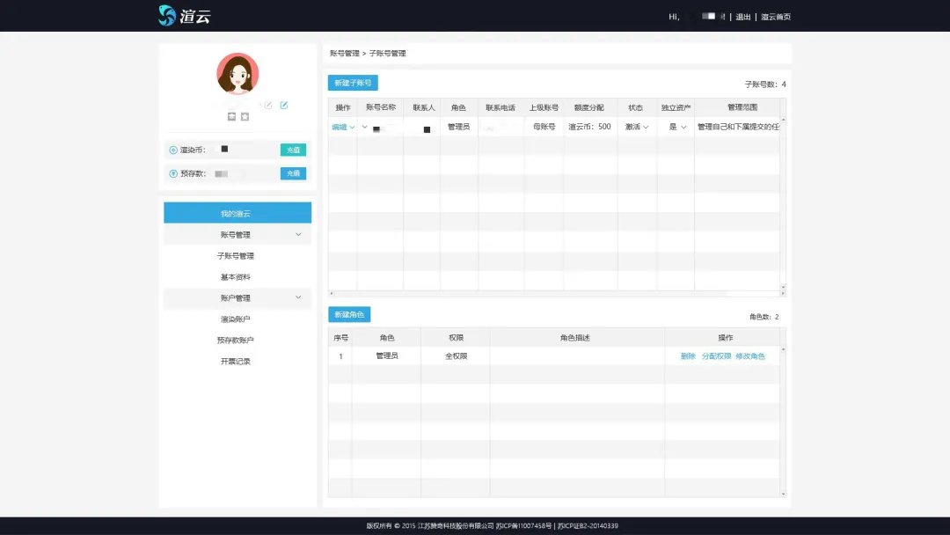Click the graduation cap badge icon

[231, 117]
